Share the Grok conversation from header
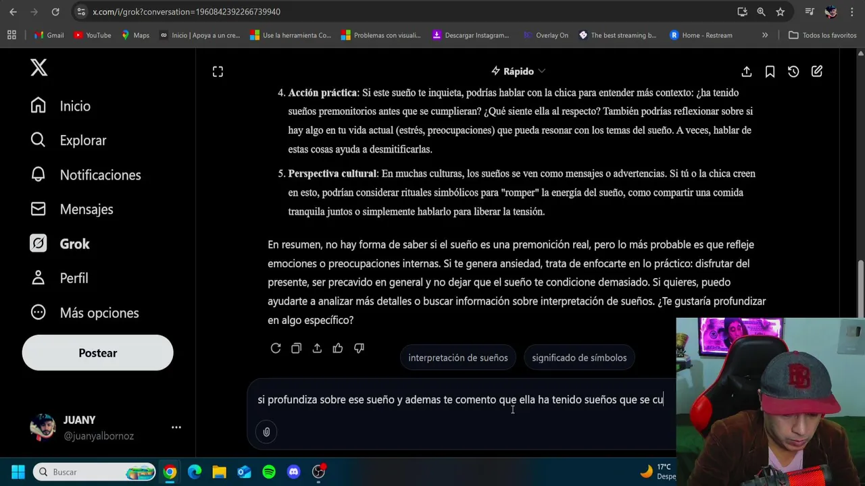 (747, 72)
